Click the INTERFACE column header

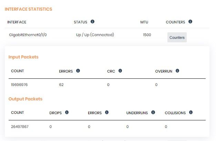pyautogui.click(x=17, y=22)
